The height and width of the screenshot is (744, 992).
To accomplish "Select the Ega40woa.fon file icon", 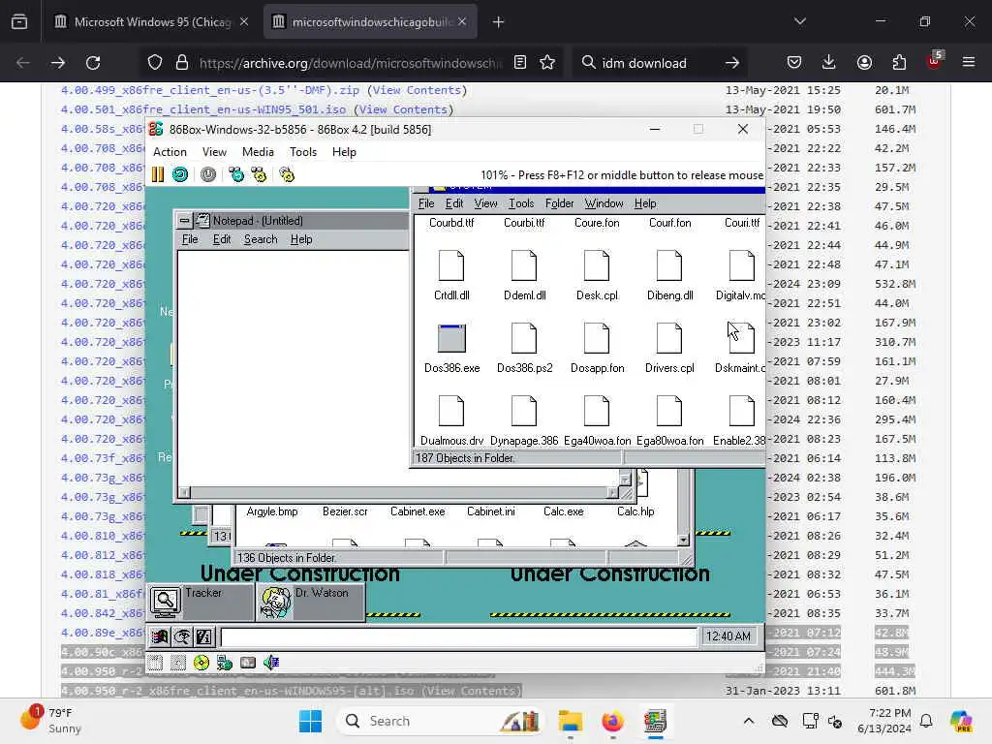I will click(x=597, y=411).
